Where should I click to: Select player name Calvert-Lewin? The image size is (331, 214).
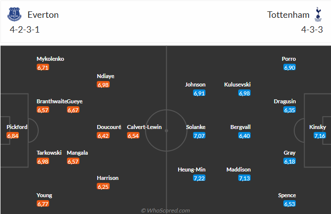(x=144, y=127)
